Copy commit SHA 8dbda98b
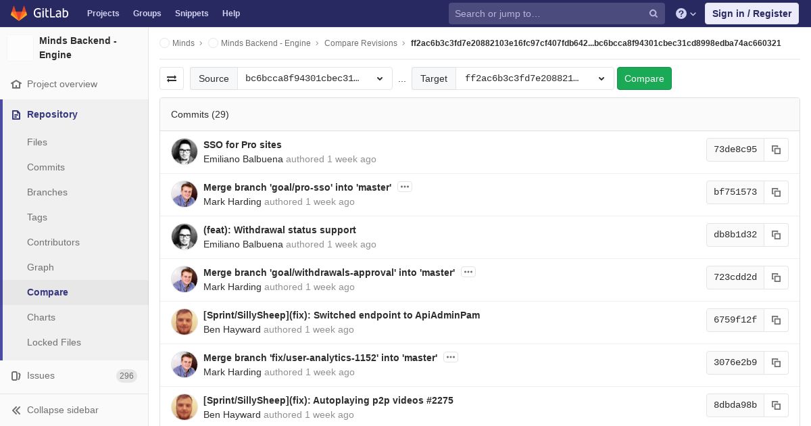This screenshot has width=811, height=426. pyautogui.click(x=777, y=405)
